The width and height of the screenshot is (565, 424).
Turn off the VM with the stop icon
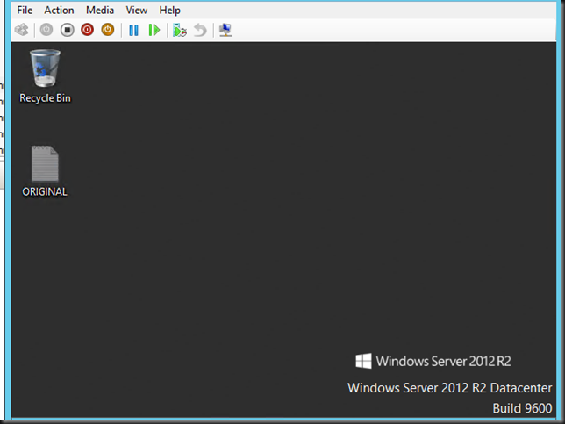(x=67, y=30)
